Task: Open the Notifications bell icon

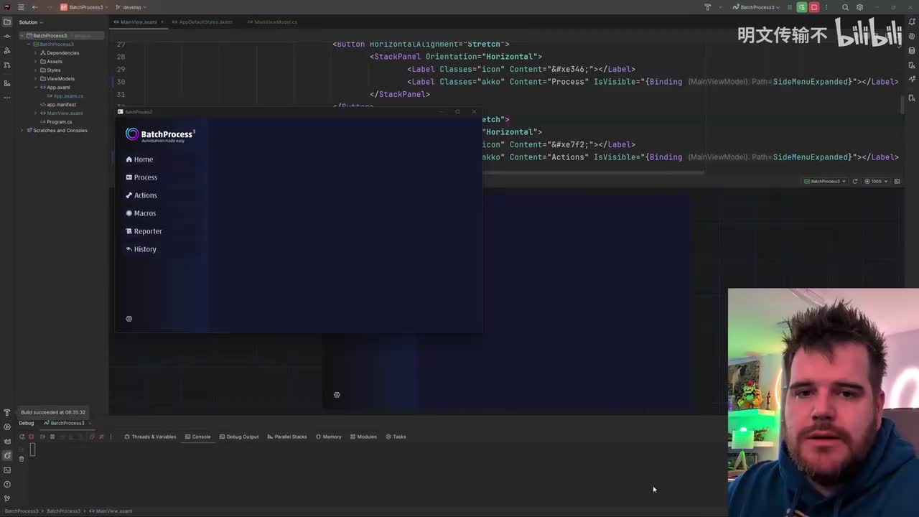Action: (912, 22)
